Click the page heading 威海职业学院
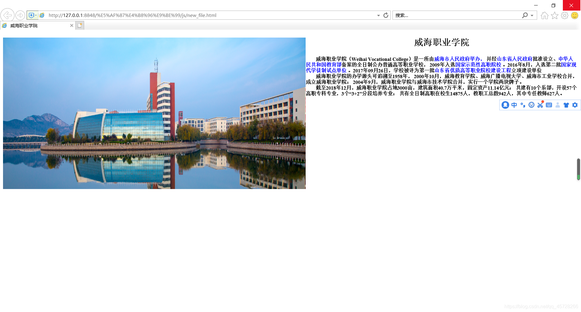Viewport: 581px width, 312px height. tap(441, 42)
